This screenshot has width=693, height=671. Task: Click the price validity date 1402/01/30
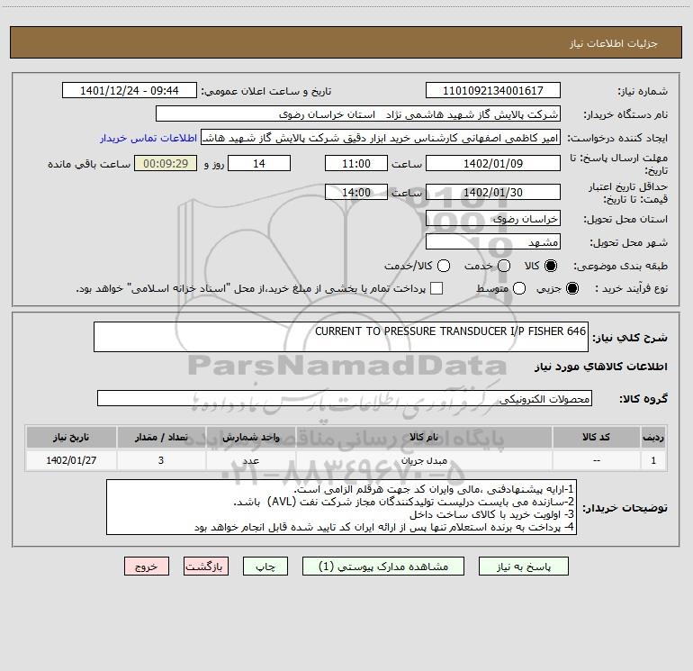tap(493, 192)
